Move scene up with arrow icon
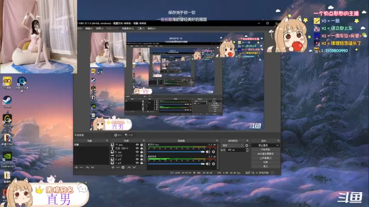 (x=87, y=167)
